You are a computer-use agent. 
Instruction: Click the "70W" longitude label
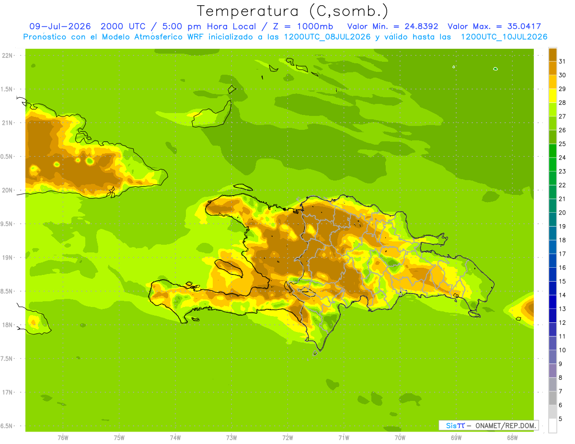pos(400,438)
